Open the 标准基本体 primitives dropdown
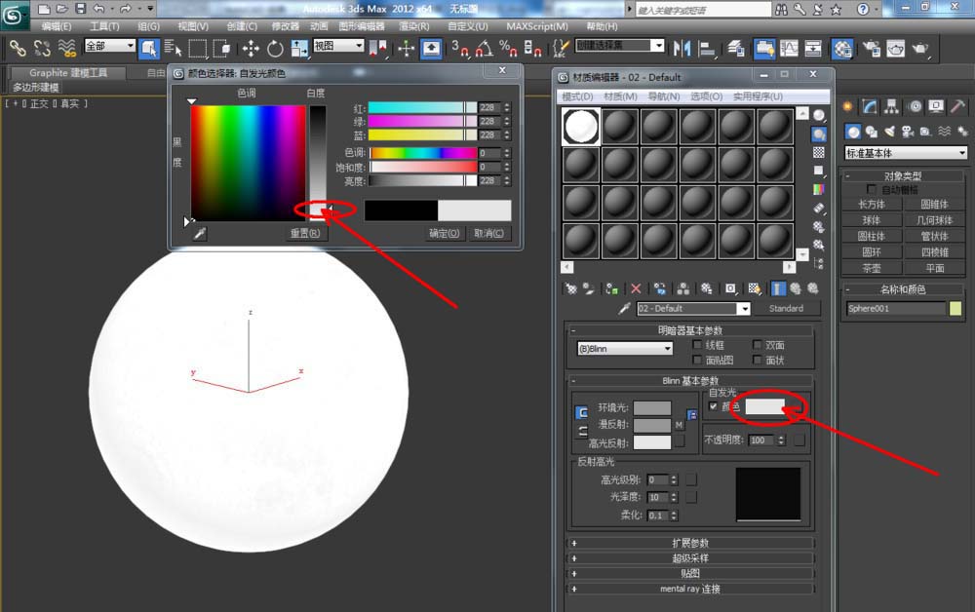This screenshot has height=612, width=975. pyautogui.click(x=906, y=153)
